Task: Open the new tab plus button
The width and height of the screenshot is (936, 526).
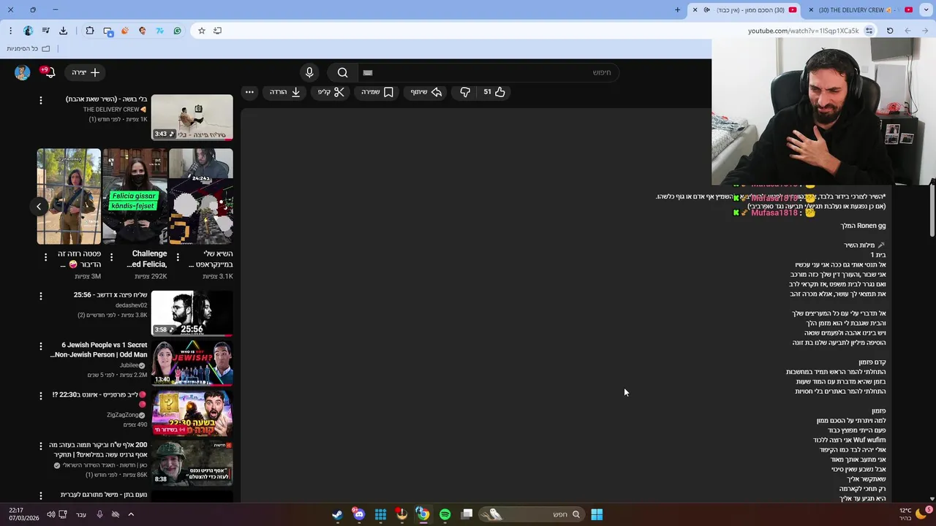Action: (x=677, y=10)
